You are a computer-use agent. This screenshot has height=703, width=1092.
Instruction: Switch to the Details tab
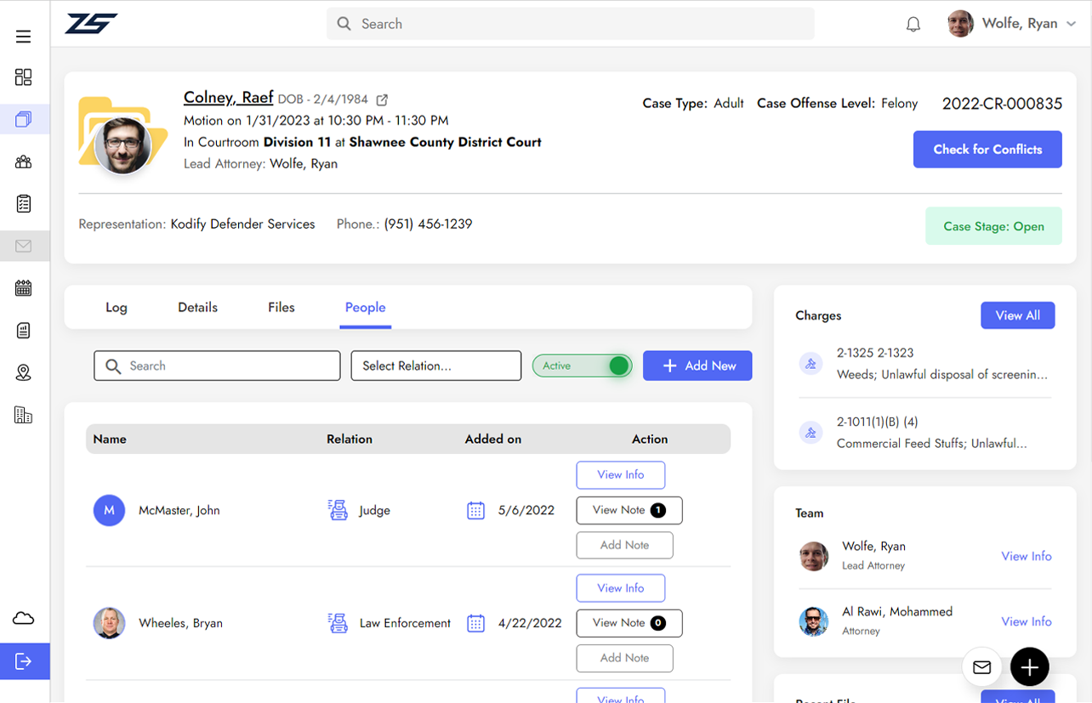coord(197,308)
